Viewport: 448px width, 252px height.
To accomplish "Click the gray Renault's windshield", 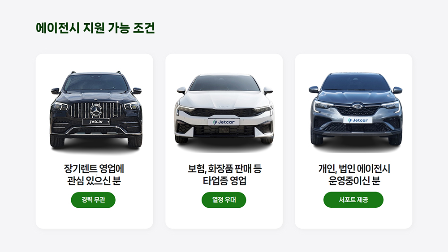I will tap(356, 82).
